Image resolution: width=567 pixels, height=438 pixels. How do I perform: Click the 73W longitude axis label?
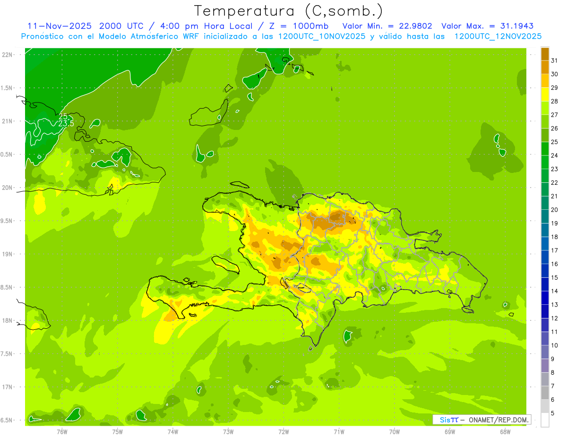[x=228, y=432]
